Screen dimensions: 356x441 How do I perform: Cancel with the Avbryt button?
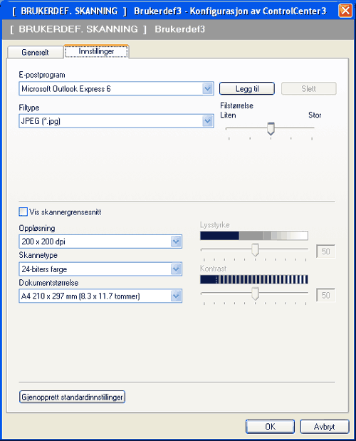[x=325, y=427]
